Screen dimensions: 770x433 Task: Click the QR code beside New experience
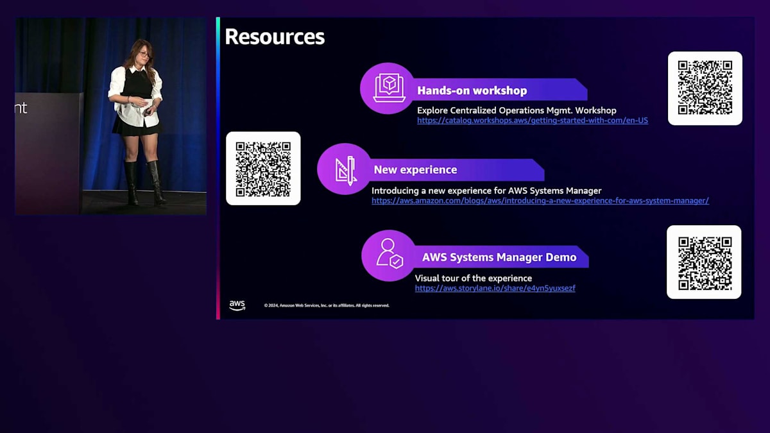click(x=263, y=168)
